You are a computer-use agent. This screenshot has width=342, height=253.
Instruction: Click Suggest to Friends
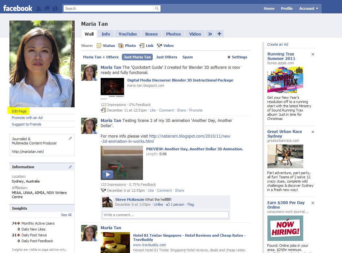pyautogui.click(x=26, y=124)
